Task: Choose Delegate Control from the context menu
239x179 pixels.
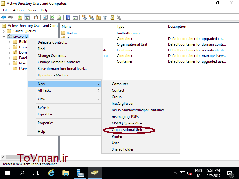Action: [52, 42]
